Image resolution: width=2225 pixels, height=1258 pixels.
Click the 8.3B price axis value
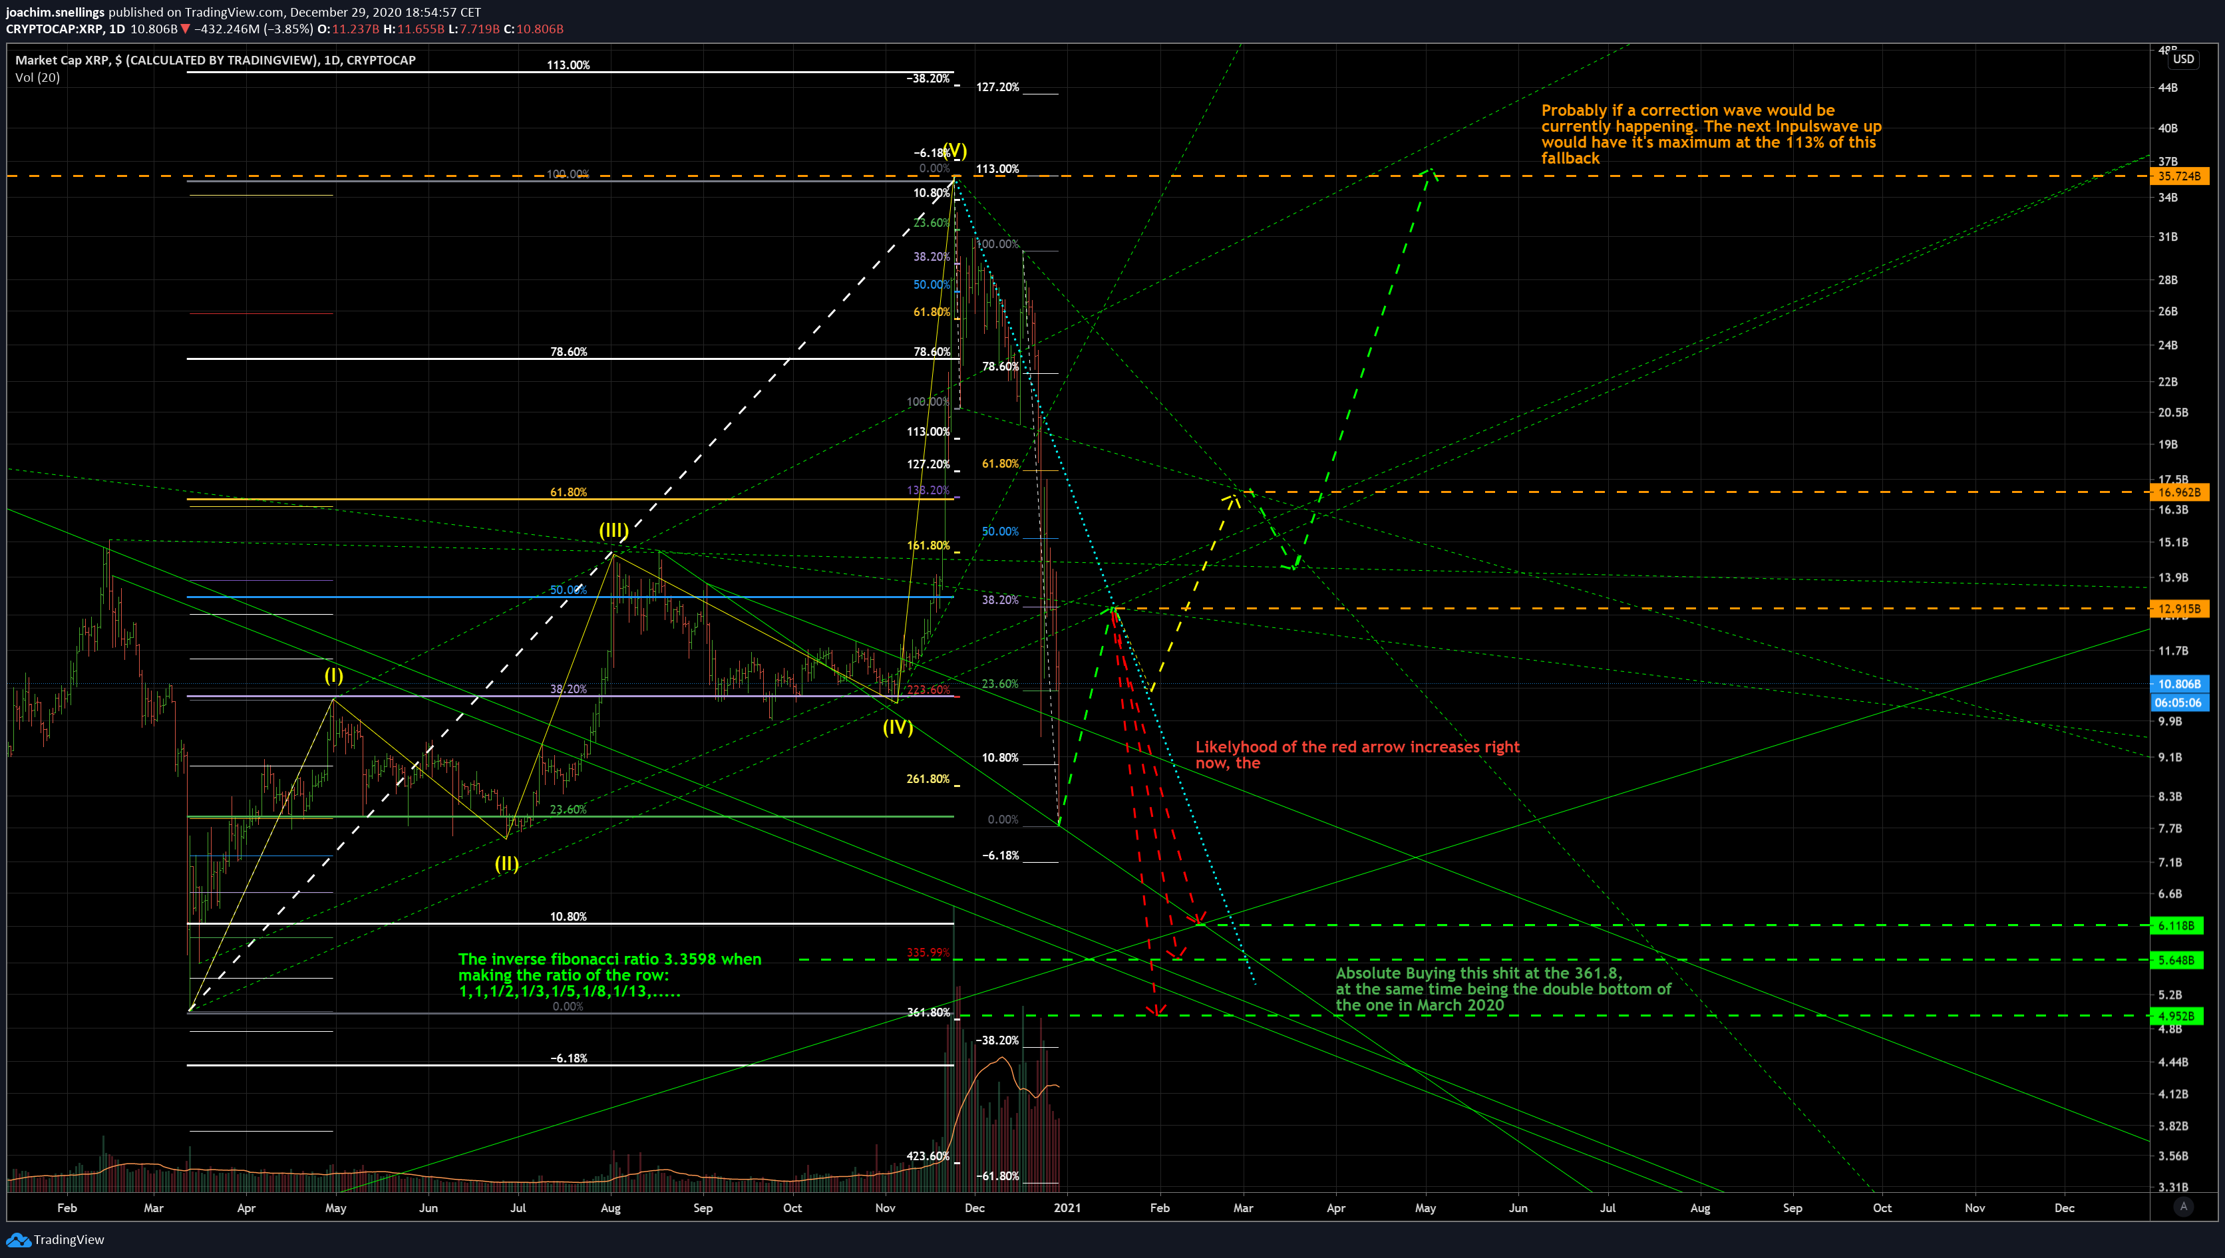[x=2170, y=796]
